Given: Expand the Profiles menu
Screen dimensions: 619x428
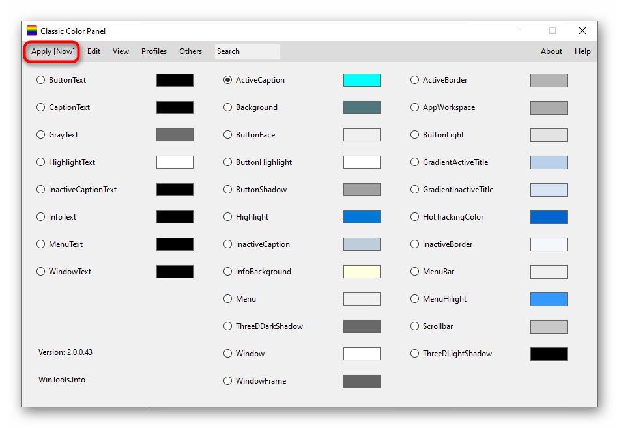Looking at the screenshot, I should 154,51.
